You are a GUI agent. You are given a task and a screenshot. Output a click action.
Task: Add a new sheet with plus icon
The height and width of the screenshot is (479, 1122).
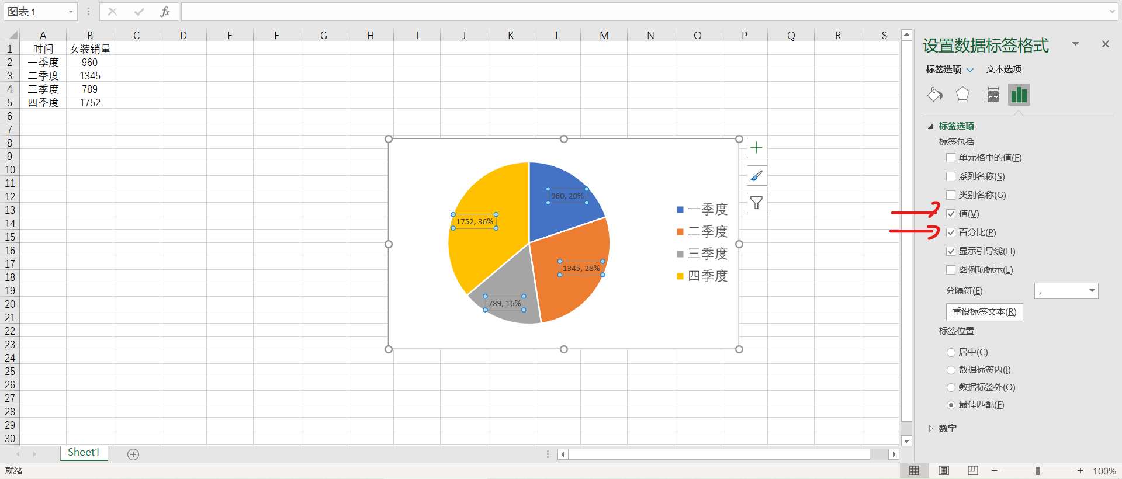[133, 454]
